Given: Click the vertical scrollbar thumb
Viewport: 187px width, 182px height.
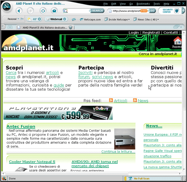Looking at the screenshot, I should (x=184, y=73).
